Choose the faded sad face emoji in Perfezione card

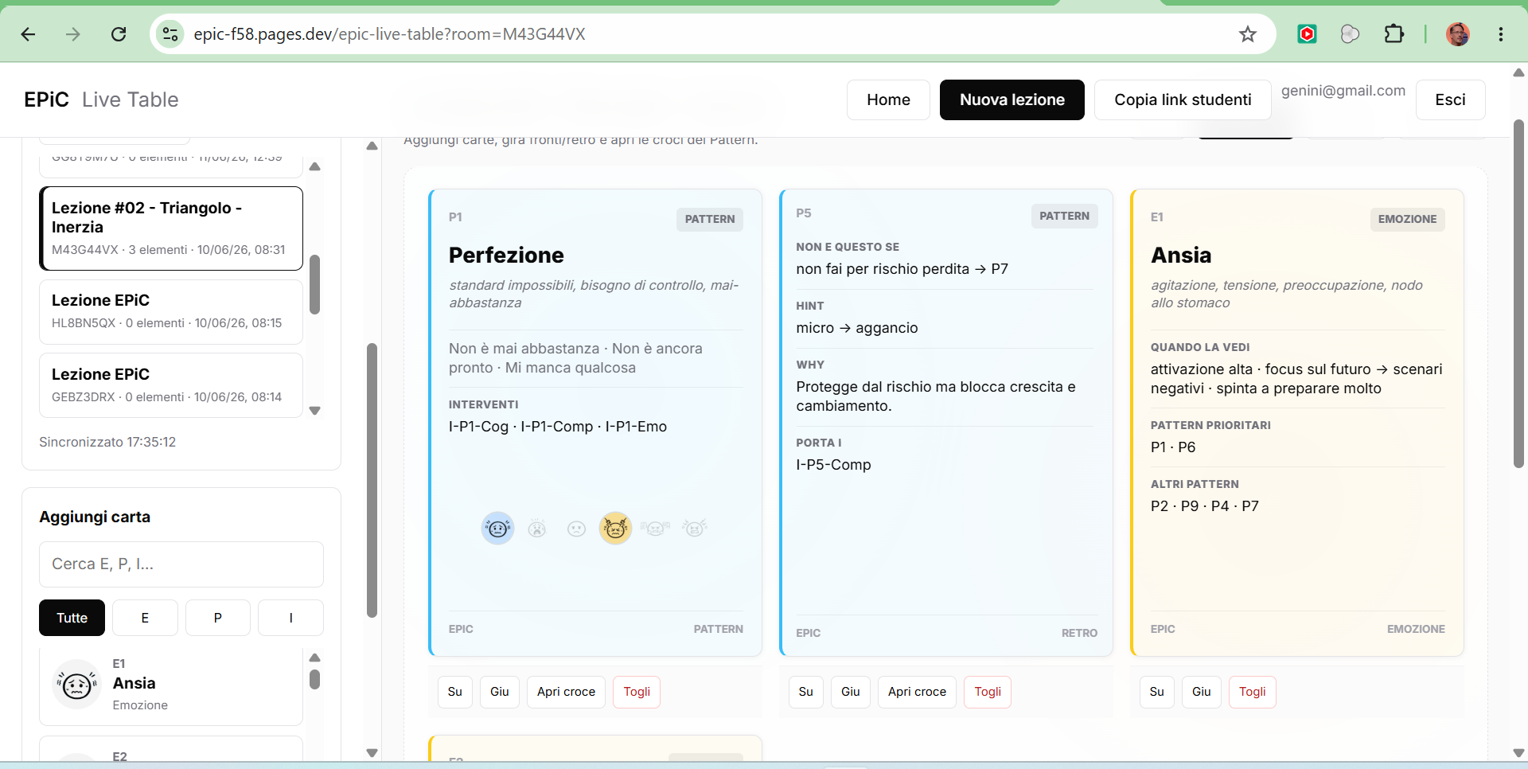click(576, 529)
